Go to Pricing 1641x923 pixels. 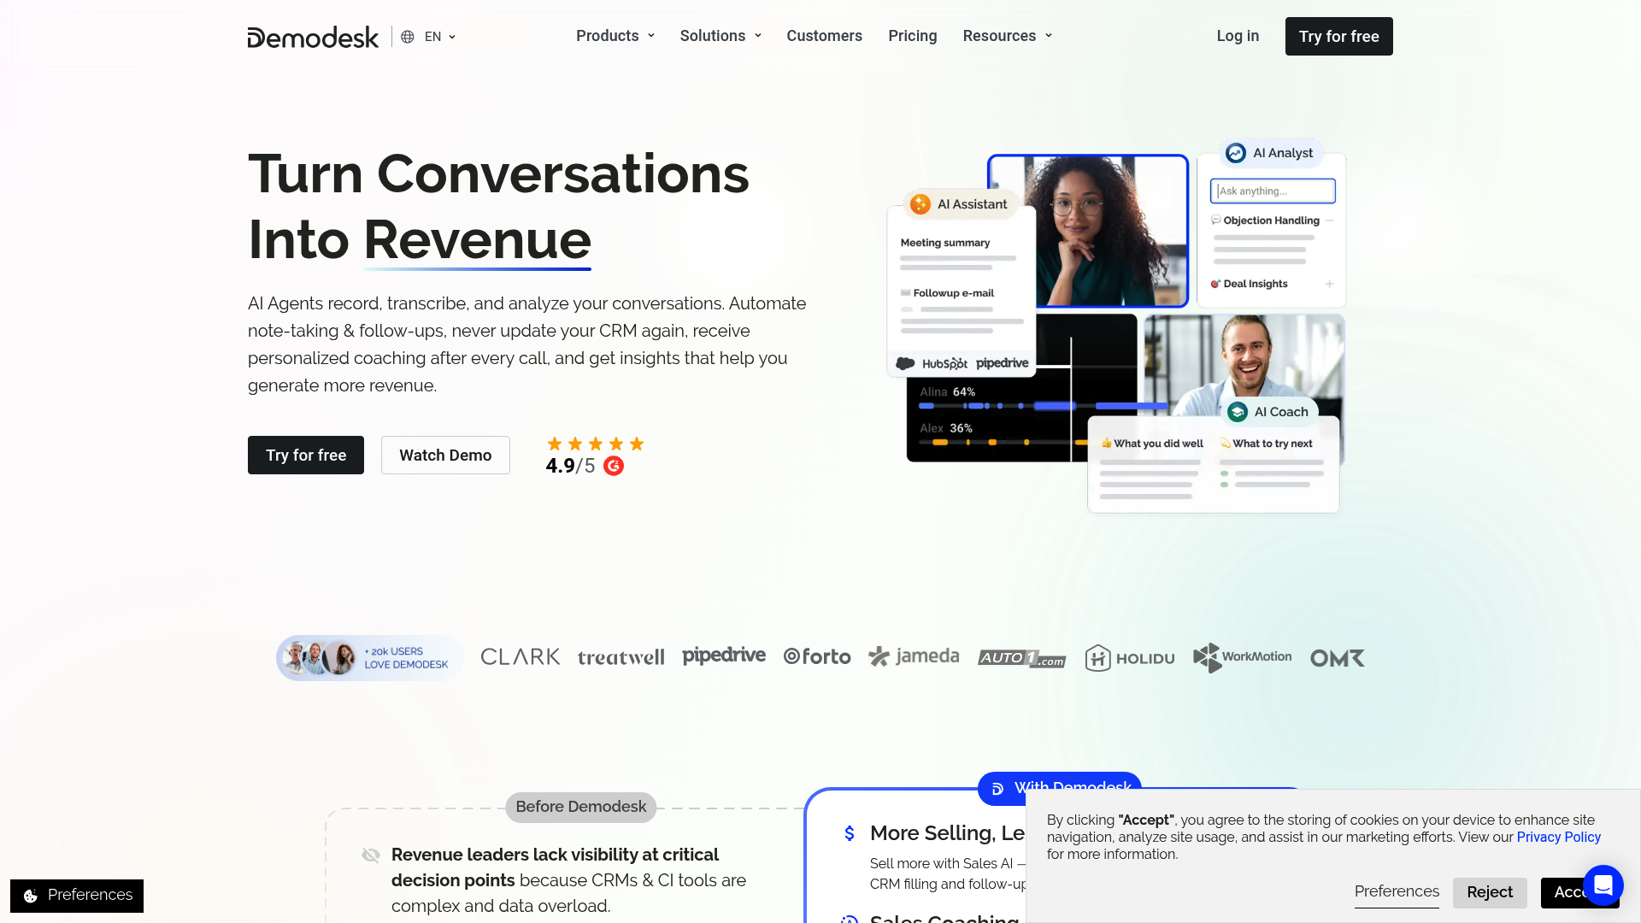(x=912, y=36)
